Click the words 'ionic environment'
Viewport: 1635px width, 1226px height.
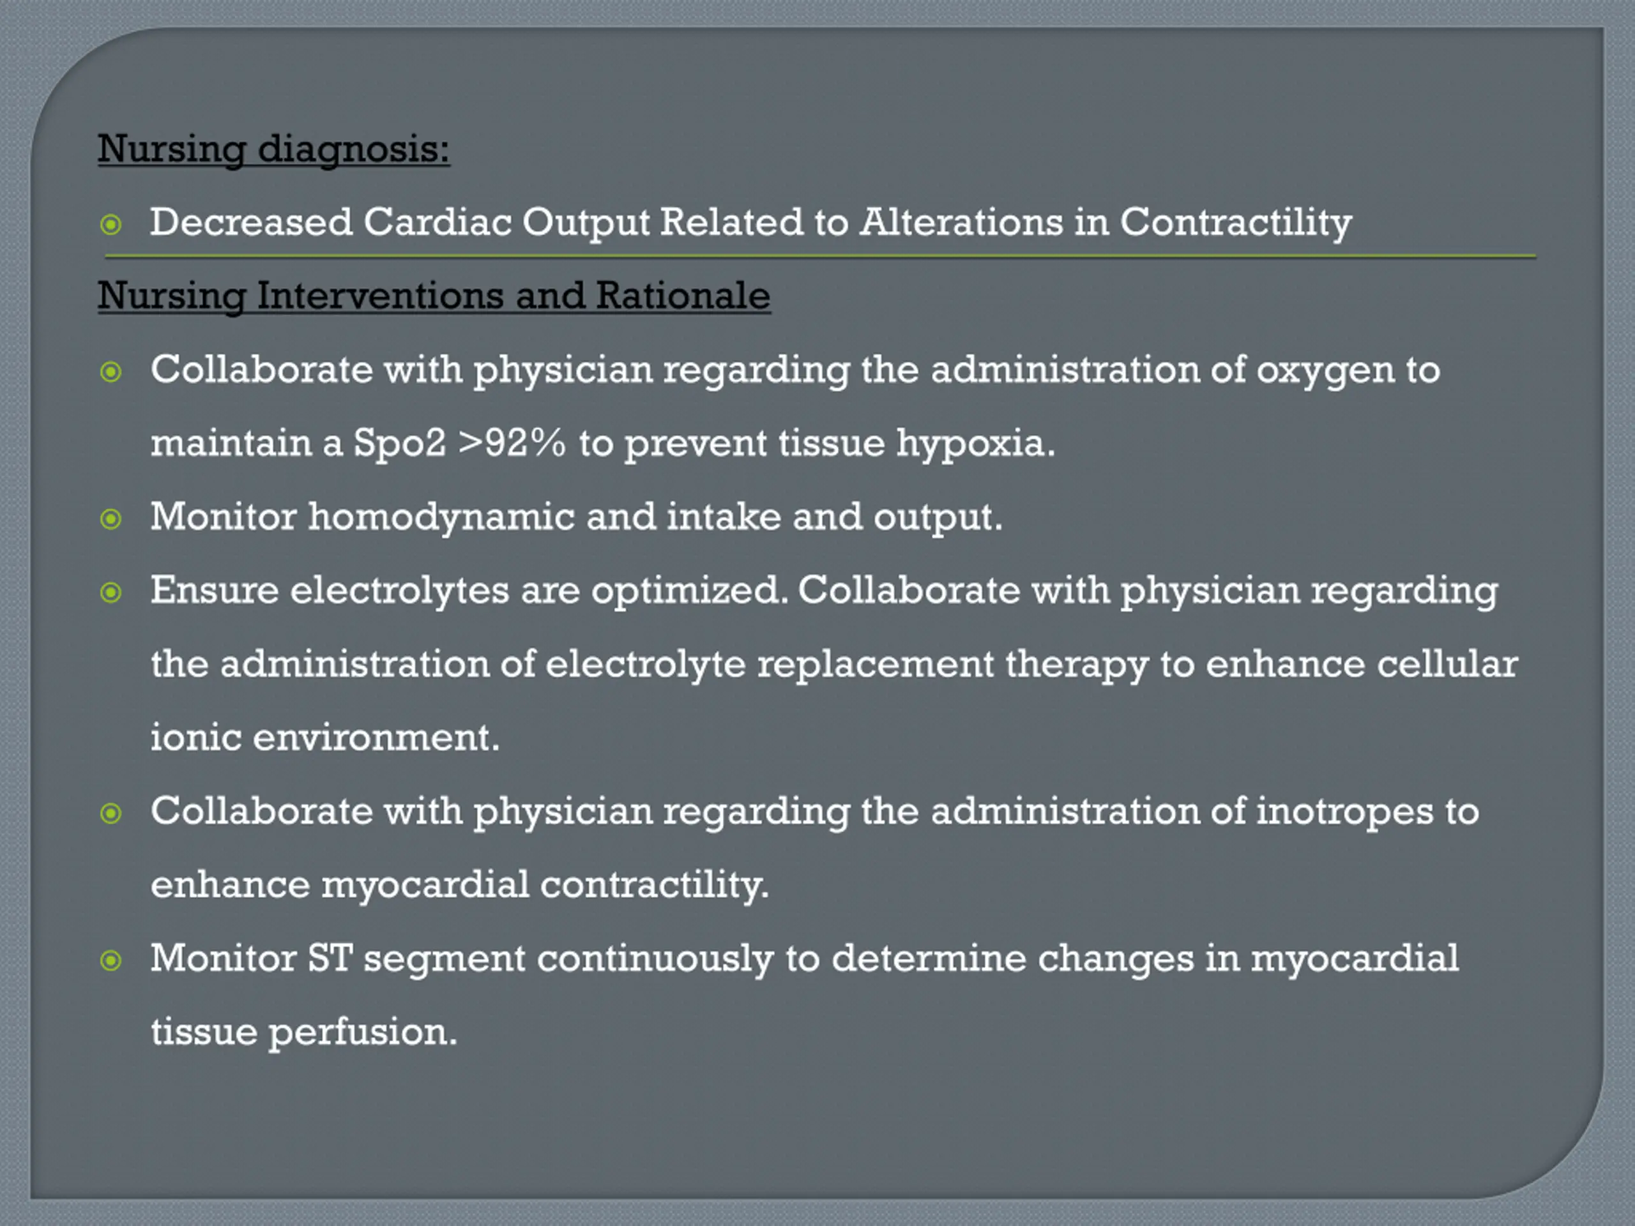tap(325, 738)
